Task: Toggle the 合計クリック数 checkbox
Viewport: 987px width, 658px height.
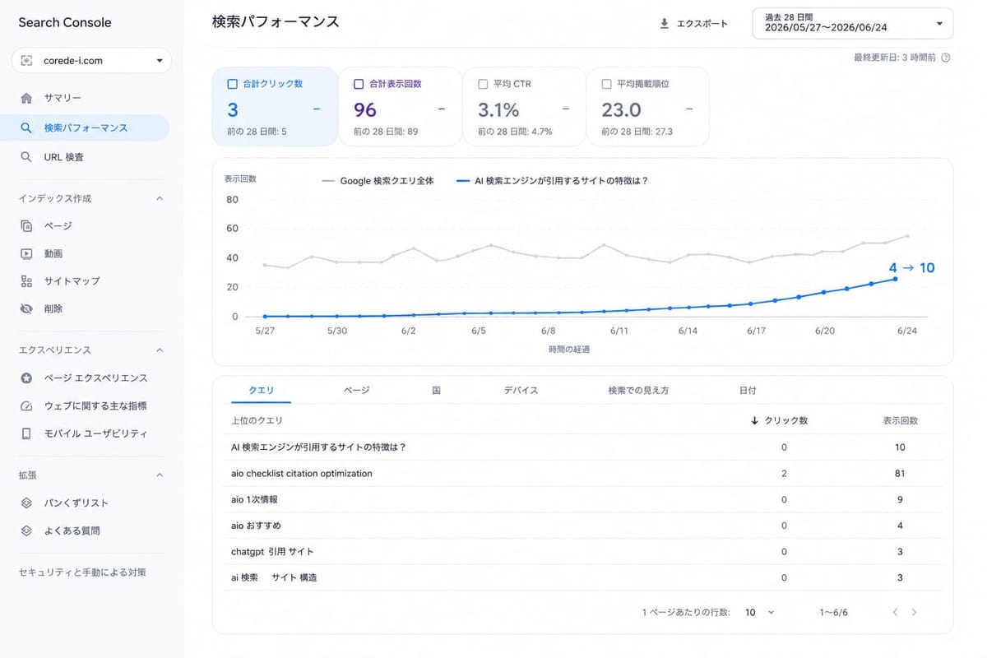Action: pyautogui.click(x=232, y=84)
